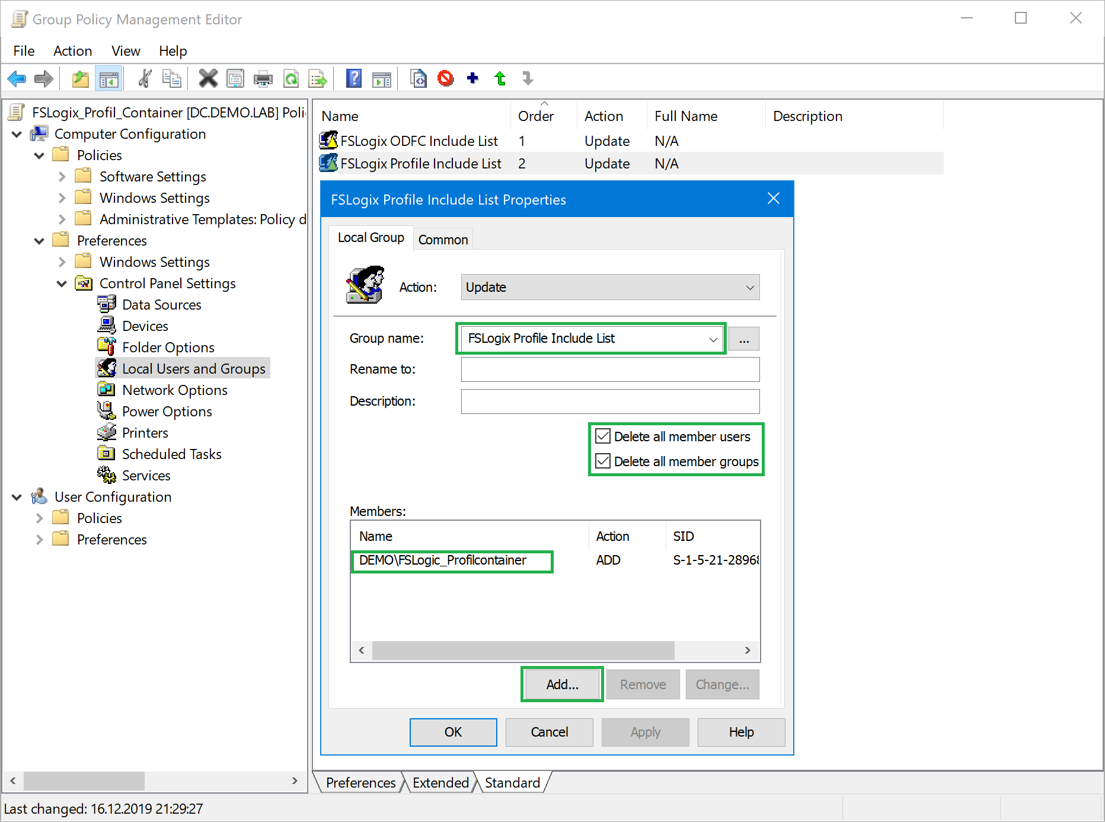
Task: Click the Add button under Members
Action: click(561, 684)
